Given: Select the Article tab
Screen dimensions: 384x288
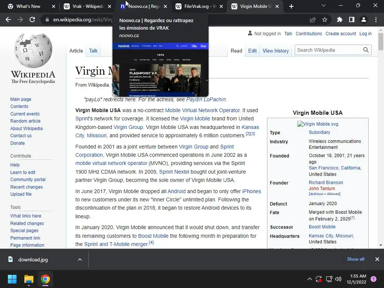Looking at the screenshot, I should click(76, 51).
